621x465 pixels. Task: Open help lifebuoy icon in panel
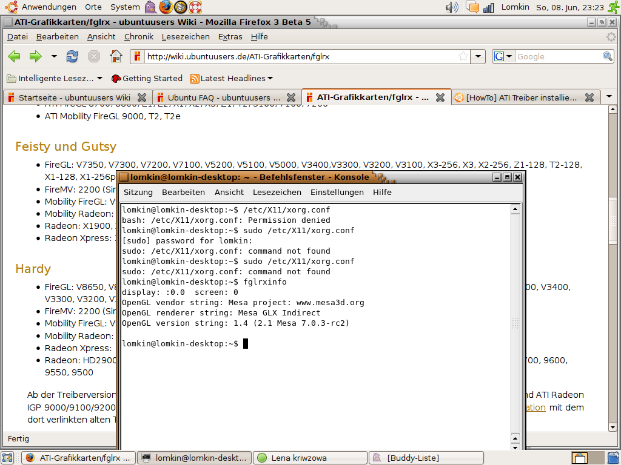195,7
